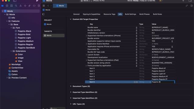Click the add row plus icon on Item 5
Image resolution: width=194 pixels, height=109 pixels.
135,82
